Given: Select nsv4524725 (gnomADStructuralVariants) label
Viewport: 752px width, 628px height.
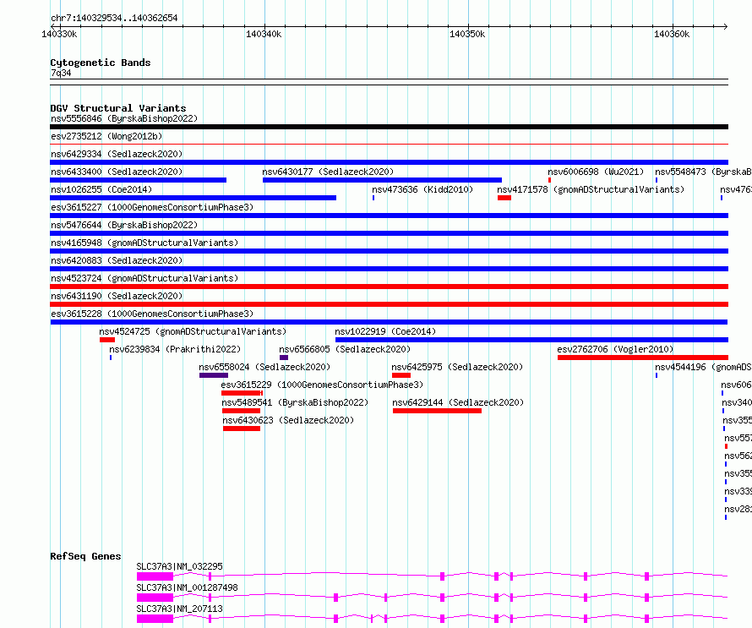Looking at the screenshot, I should pos(193,331).
